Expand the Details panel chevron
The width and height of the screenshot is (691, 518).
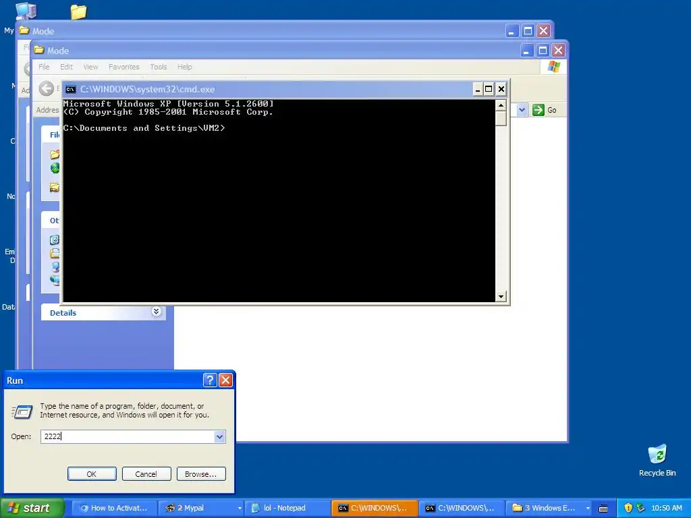(156, 312)
